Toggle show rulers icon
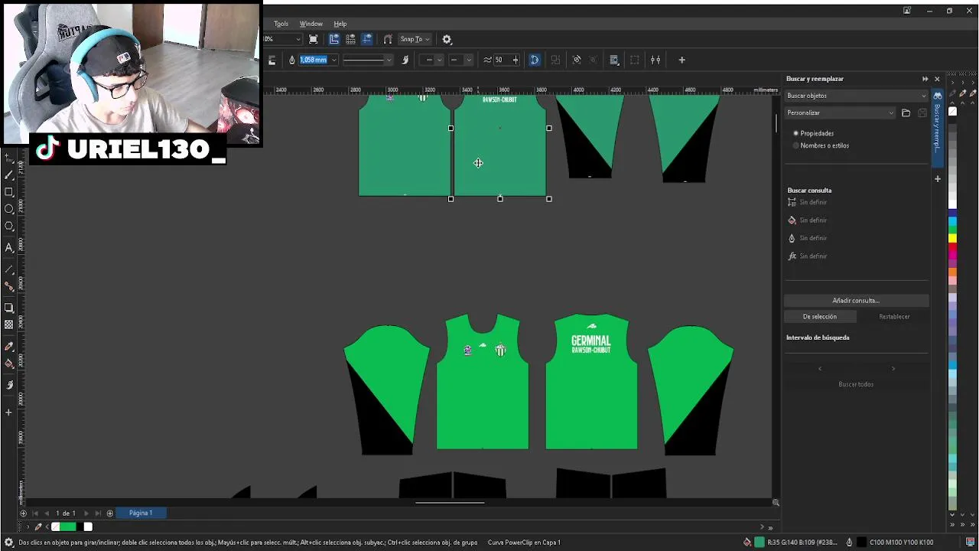Viewport: 979px width, 551px height. pyautogui.click(x=334, y=39)
